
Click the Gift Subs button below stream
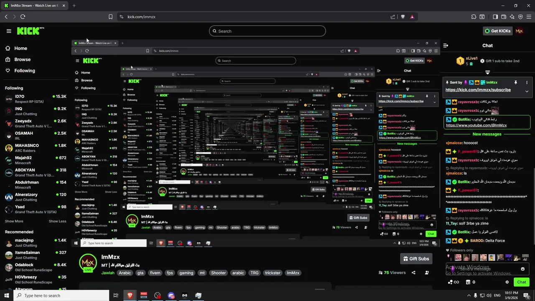pos(416,259)
